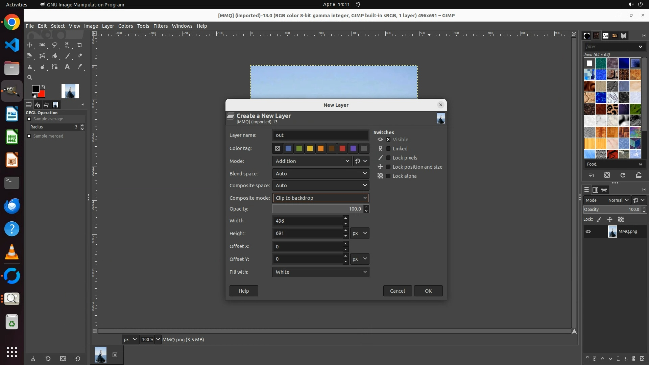Select the Text tool in toolbox
This screenshot has height=365, width=649.
(x=67, y=67)
